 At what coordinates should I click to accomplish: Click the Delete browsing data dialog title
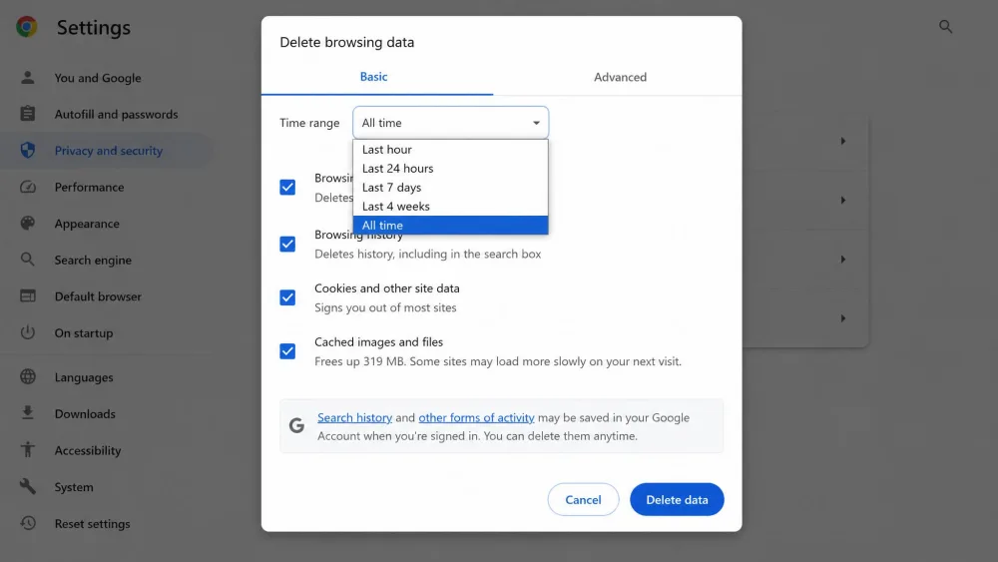[347, 42]
